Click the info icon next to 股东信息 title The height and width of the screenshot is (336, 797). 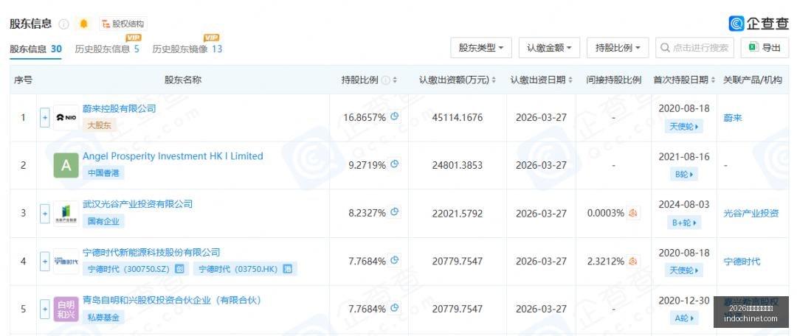63,24
